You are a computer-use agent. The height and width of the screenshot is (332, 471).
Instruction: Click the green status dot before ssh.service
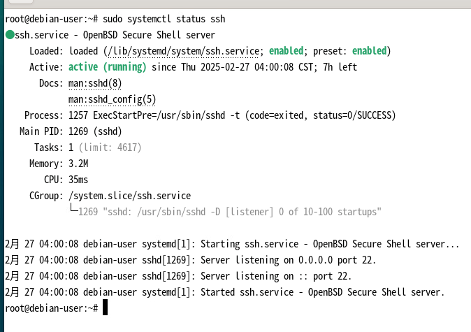click(9, 35)
